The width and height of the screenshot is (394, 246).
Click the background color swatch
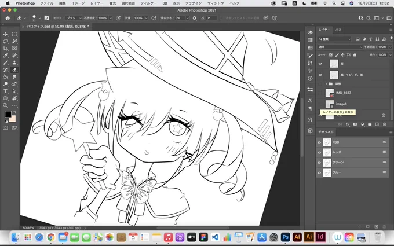[x=13, y=119]
